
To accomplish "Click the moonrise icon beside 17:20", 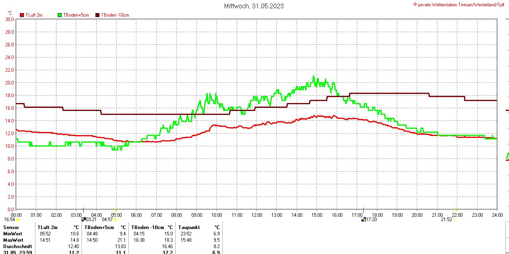I will [363, 219].
